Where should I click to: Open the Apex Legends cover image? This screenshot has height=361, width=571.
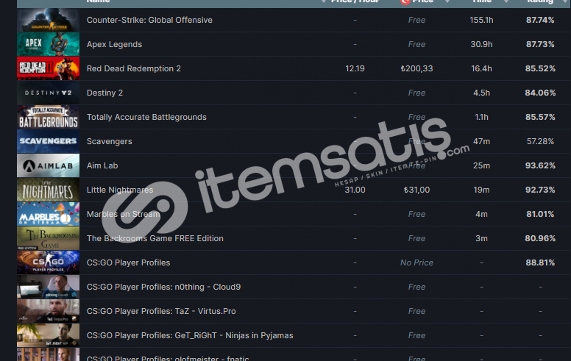pyautogui.click(x=48, y=44)
